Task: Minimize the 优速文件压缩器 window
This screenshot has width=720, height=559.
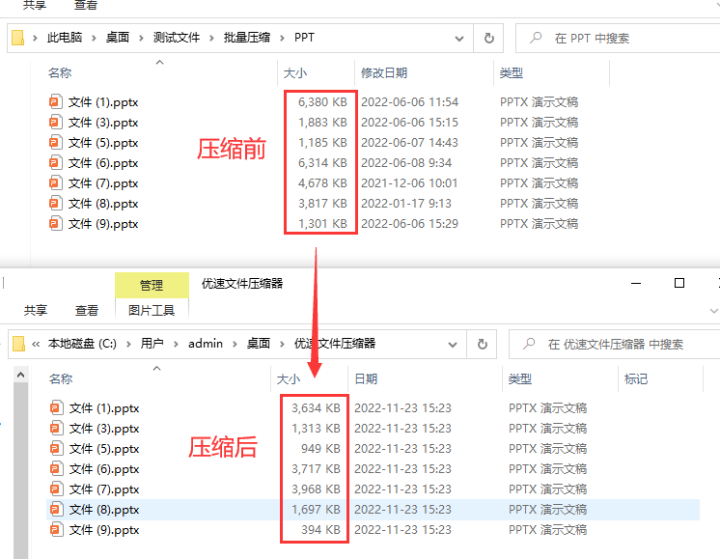Action: (636, 284)
